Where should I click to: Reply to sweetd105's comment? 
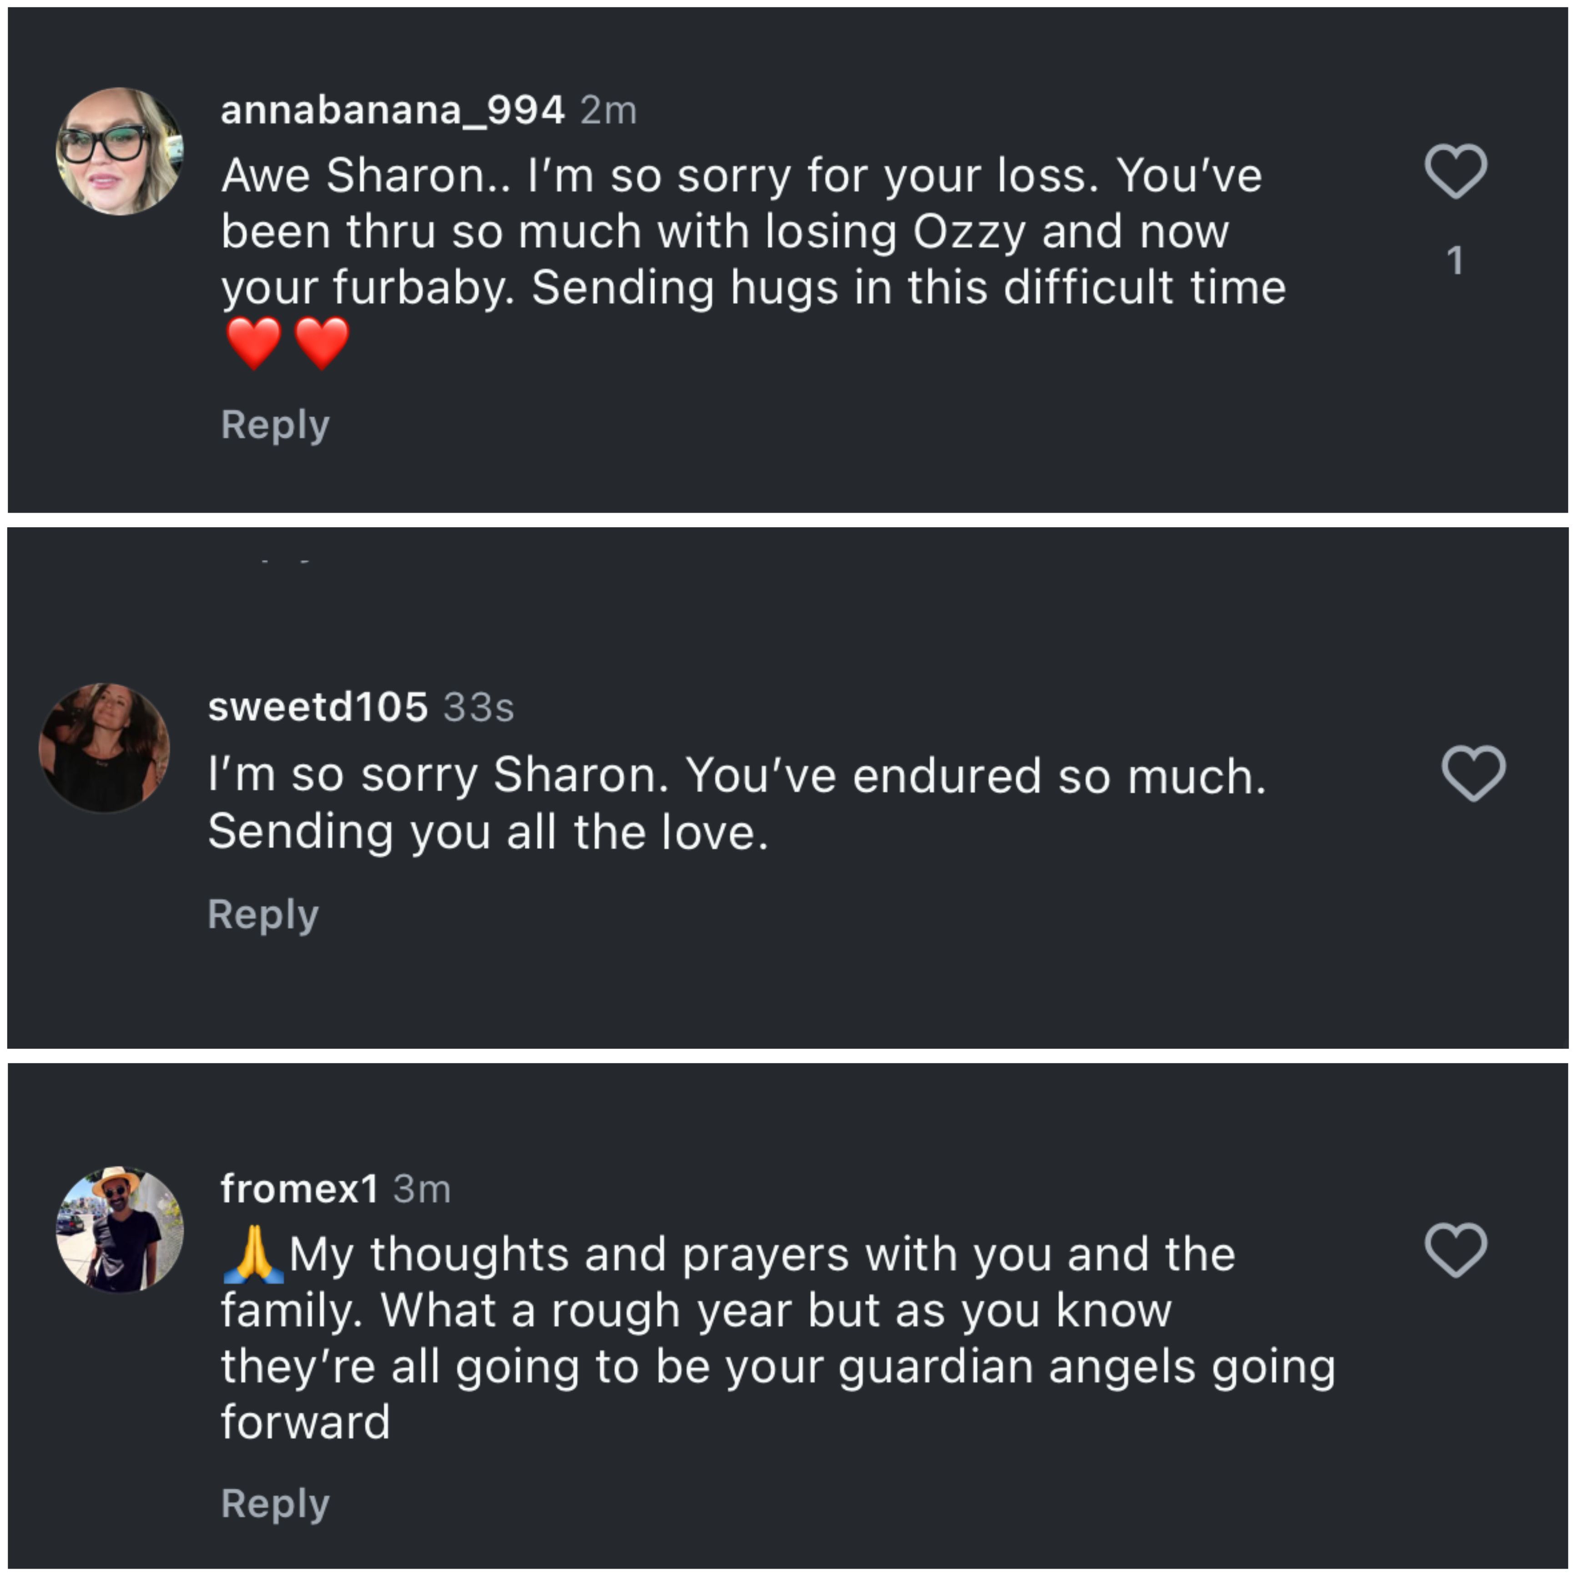(263, 914)
